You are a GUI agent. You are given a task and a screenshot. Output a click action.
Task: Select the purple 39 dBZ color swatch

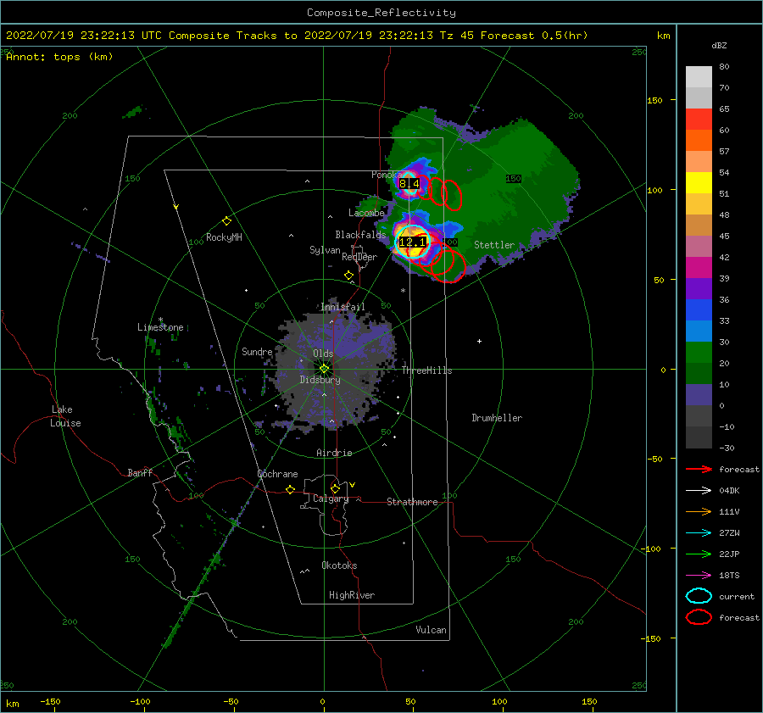pyautogui.click(x=699, y=288)
